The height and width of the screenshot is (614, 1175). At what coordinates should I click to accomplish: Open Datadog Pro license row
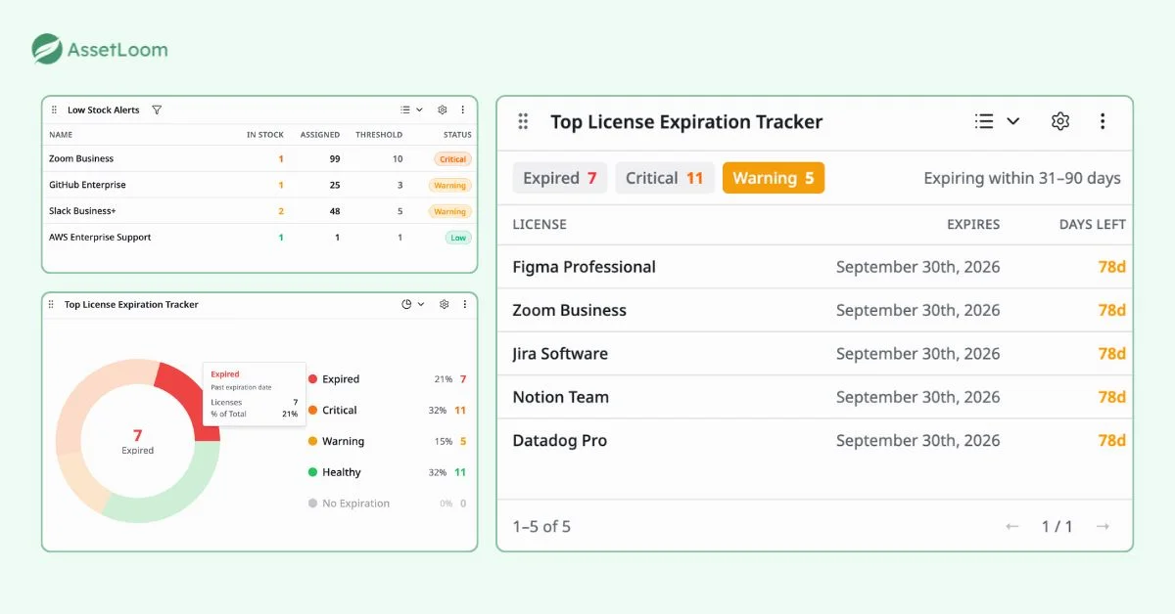click(x=815, y=440)
